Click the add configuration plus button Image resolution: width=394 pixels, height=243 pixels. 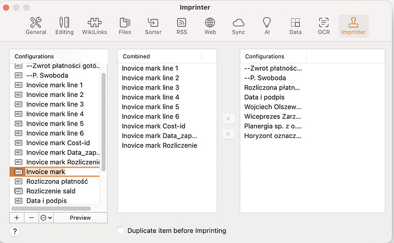tap(17, 217)
